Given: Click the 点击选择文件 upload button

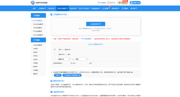Looking at the screenshot, I should (95, 24).
